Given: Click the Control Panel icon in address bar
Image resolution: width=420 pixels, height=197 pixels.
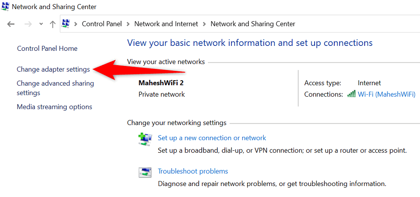Looking at the screenshot, I should [66, 24].
